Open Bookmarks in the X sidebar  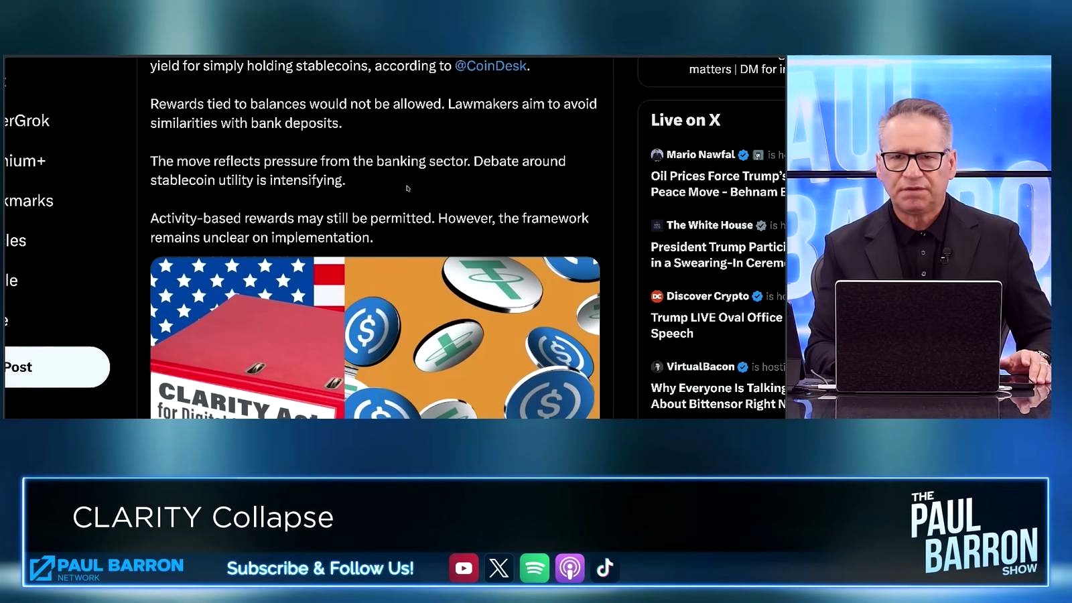click(x=29, y=200)
